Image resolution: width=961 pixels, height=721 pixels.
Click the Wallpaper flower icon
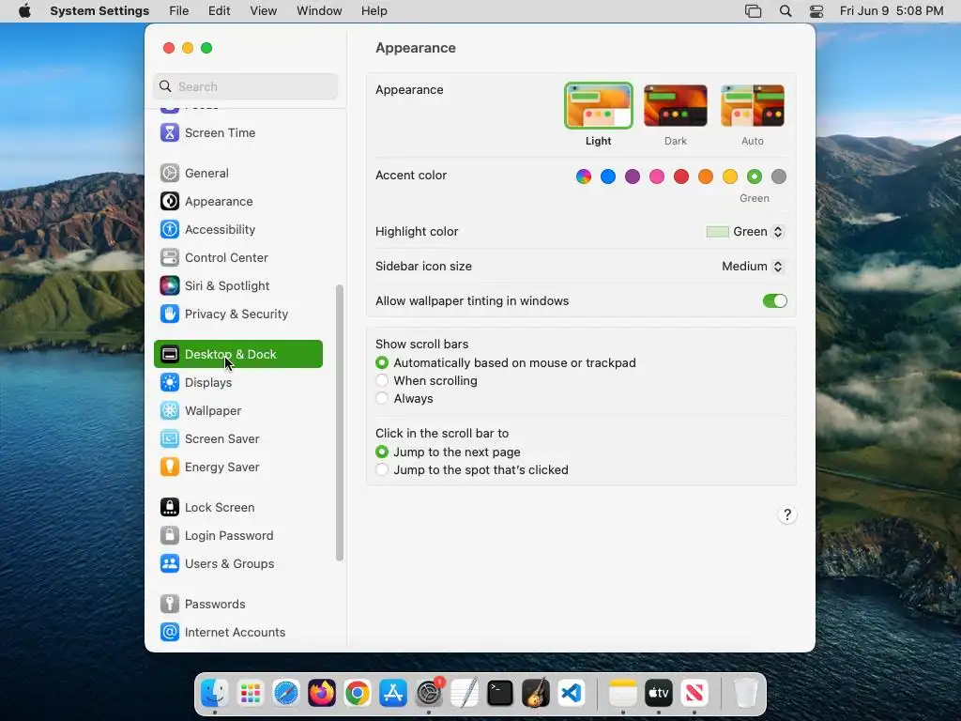point(170,411)
